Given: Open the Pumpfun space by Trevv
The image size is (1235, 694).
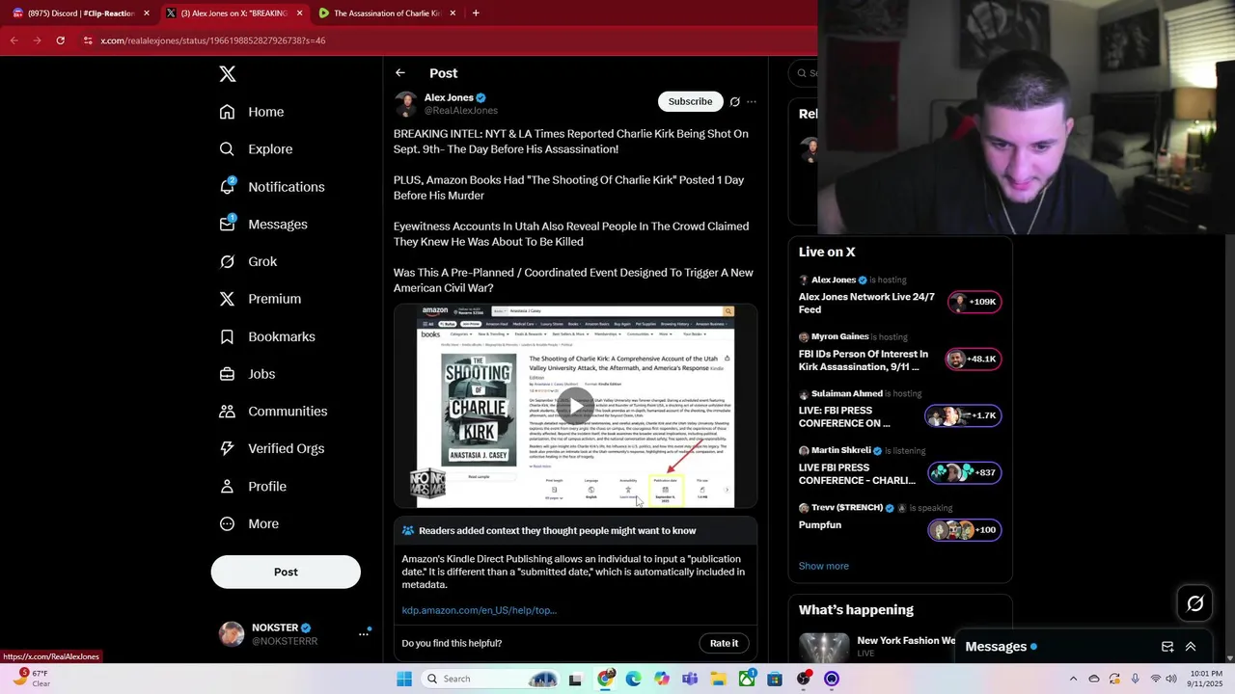Looking at the screenshot, I should (820, 525).
